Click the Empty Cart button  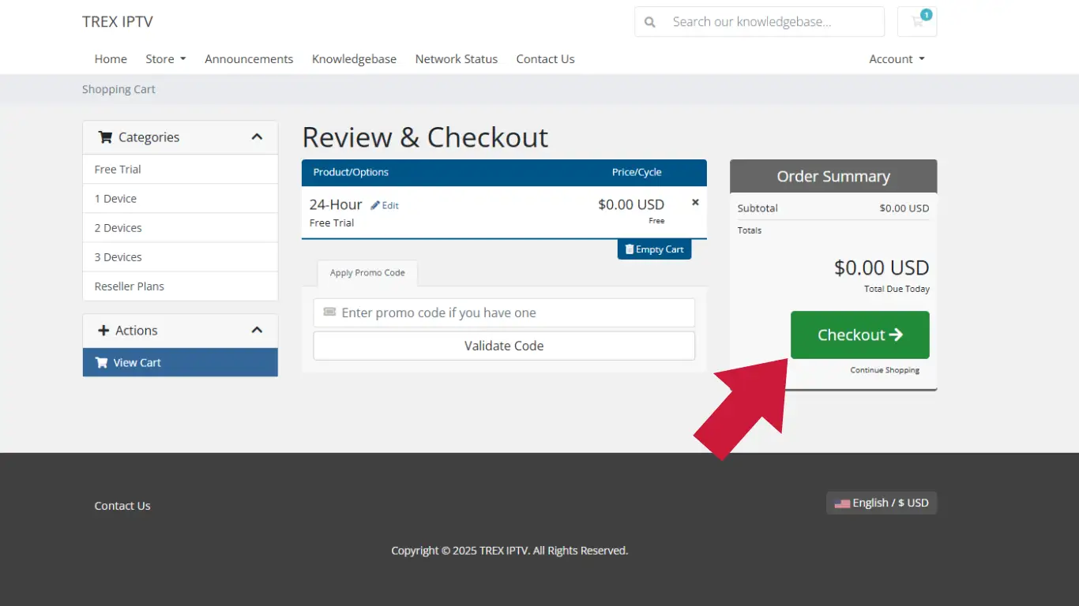pos(654,249)
